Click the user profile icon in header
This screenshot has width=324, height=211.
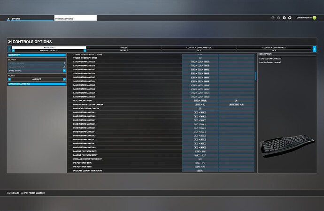click(x=284, y=18)
